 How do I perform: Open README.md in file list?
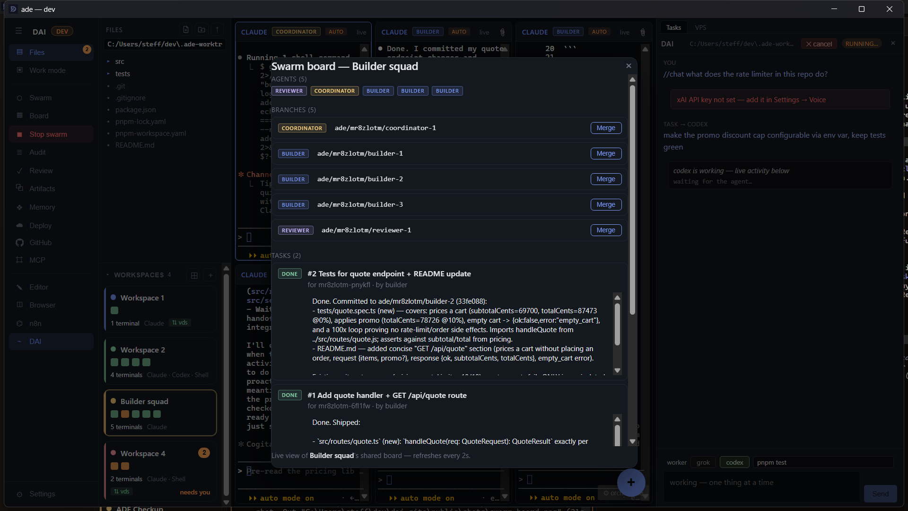(x=134, y=145)
